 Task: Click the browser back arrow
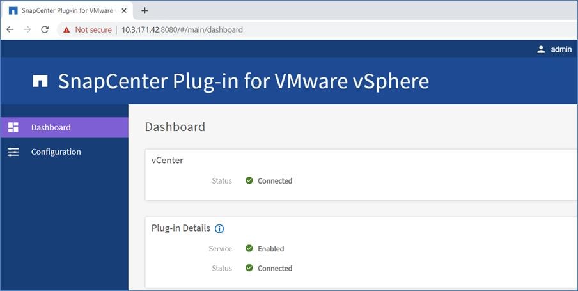pyautogui.click(x=10, y=29)
